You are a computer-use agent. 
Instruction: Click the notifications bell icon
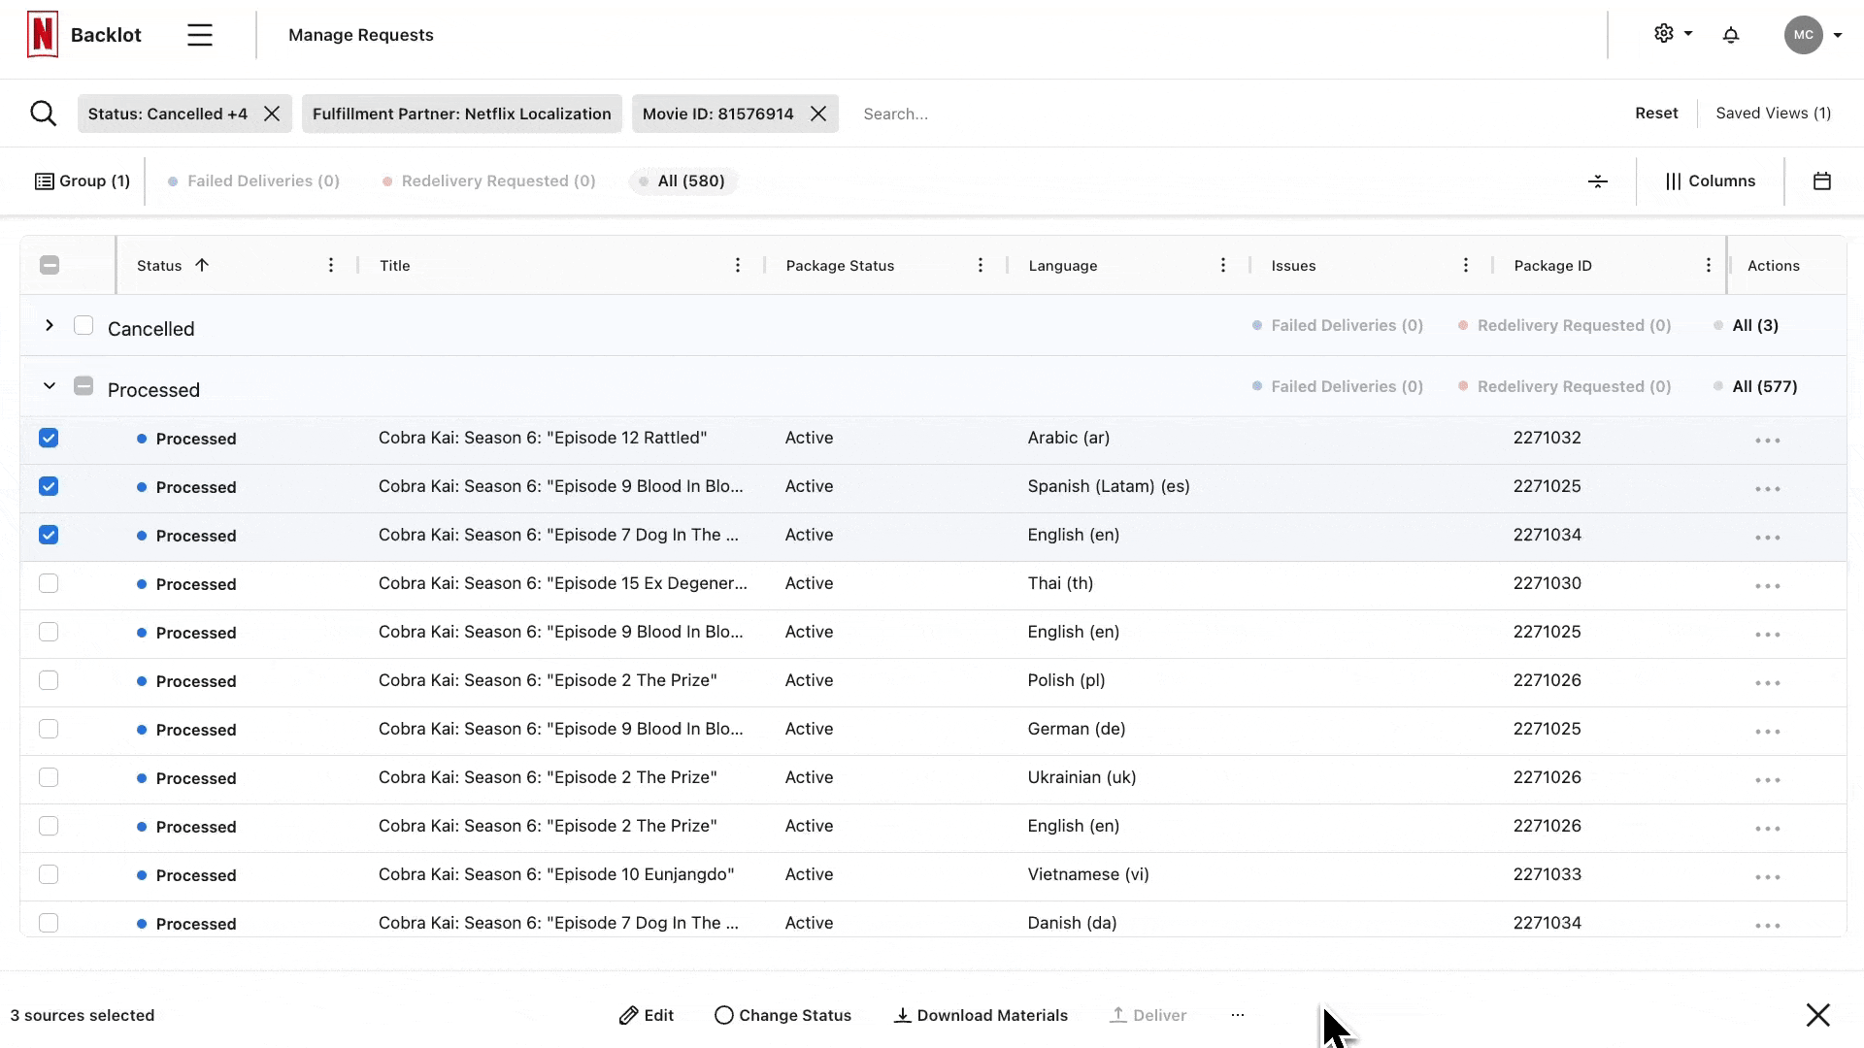[x=1731, y=35]
